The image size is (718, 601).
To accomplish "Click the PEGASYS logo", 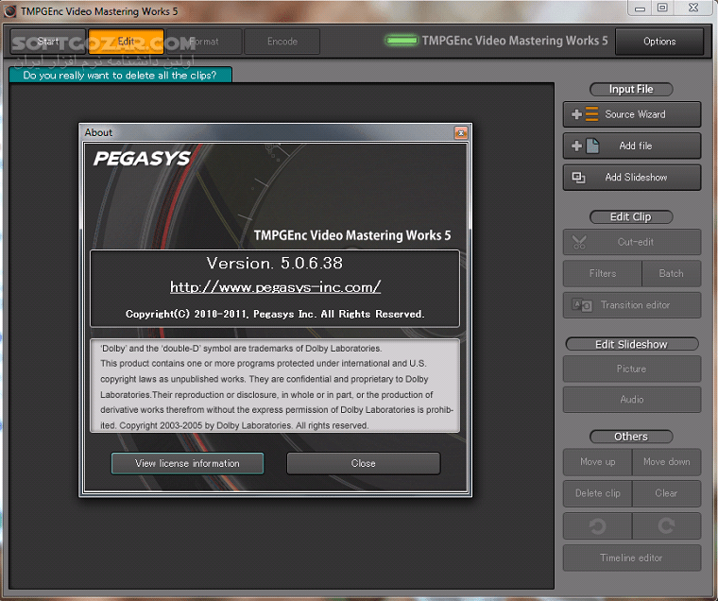I will pos(142,159).
